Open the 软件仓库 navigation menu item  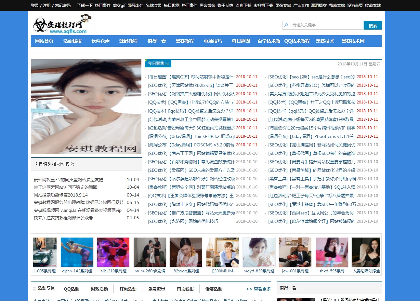(x=100, y=41)
